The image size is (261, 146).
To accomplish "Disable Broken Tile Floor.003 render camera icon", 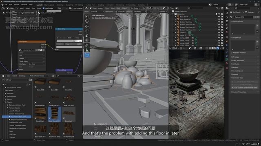I will coord(222,30).
